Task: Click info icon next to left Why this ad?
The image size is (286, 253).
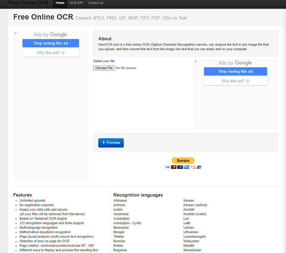Action: coord(63,53)
